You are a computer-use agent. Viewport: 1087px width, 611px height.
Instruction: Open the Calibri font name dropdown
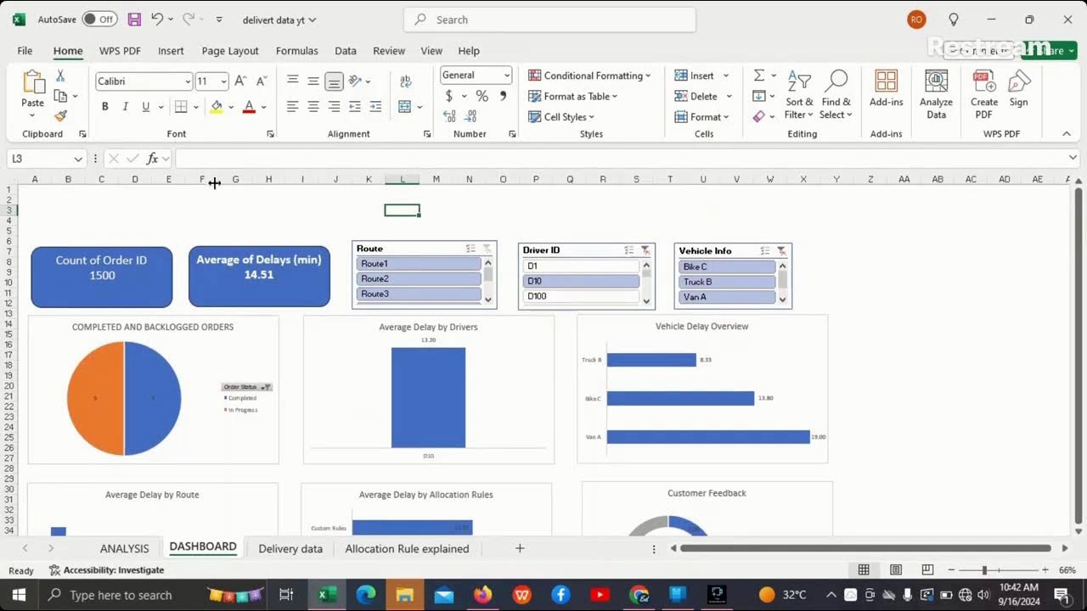point(188,81)
